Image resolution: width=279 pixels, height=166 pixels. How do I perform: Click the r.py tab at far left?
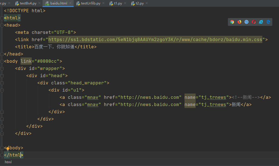(x=3, y=3)
